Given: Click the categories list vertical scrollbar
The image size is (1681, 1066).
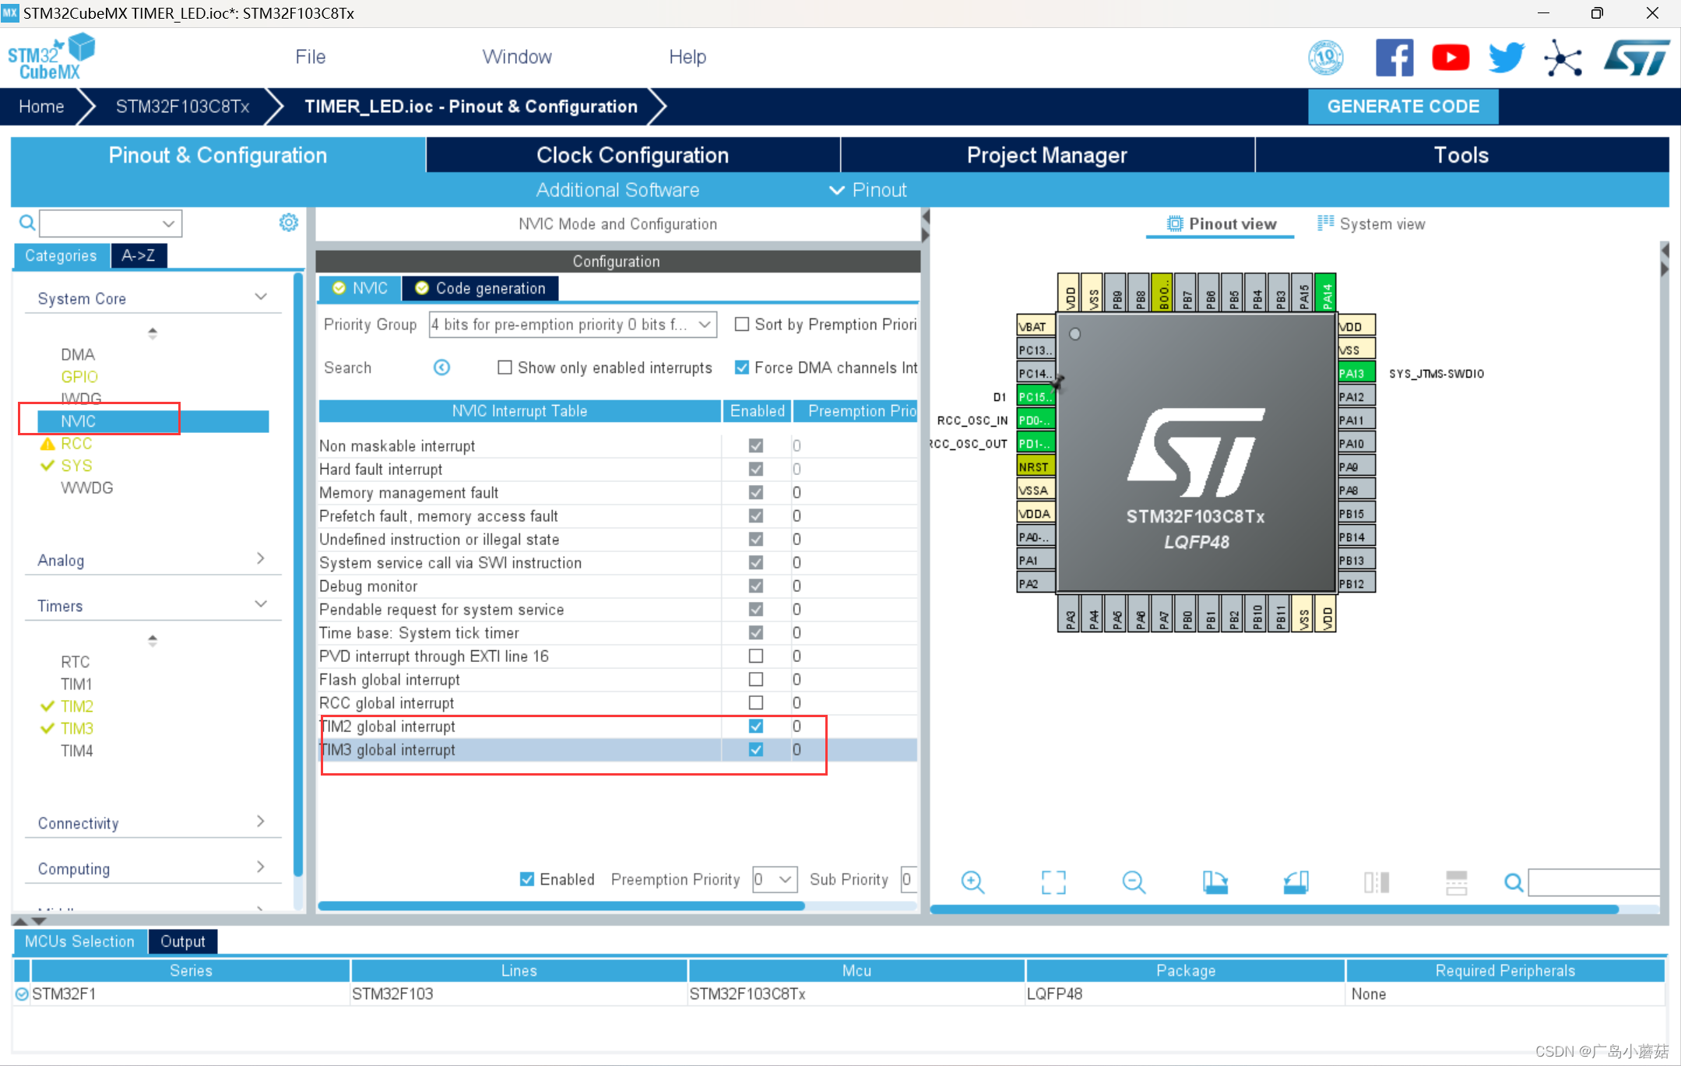Looking at the screenshot, I should point(297,576).
